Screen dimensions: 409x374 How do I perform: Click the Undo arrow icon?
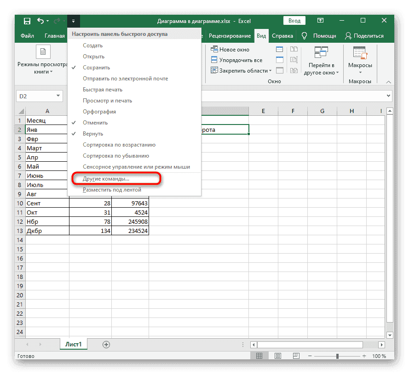point(40,21)
